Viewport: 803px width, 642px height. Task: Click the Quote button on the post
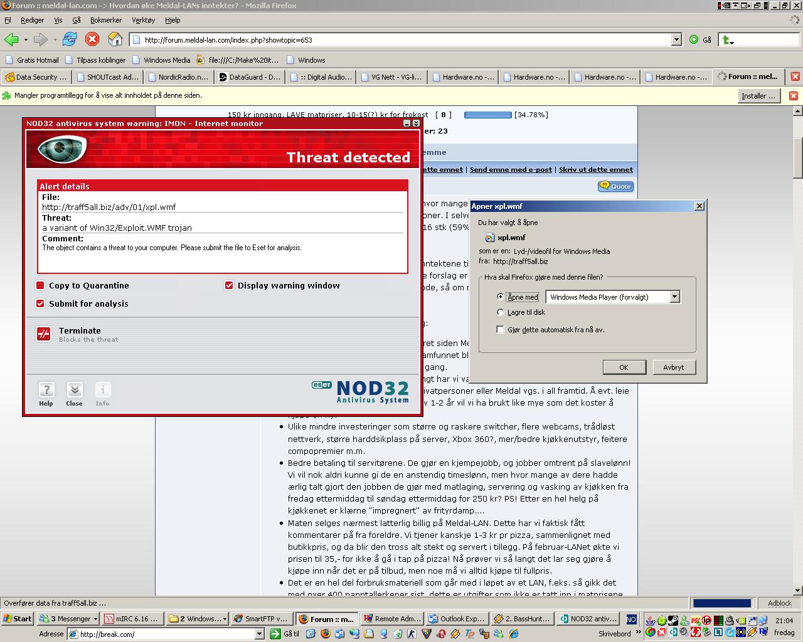(x=615, y=186)
